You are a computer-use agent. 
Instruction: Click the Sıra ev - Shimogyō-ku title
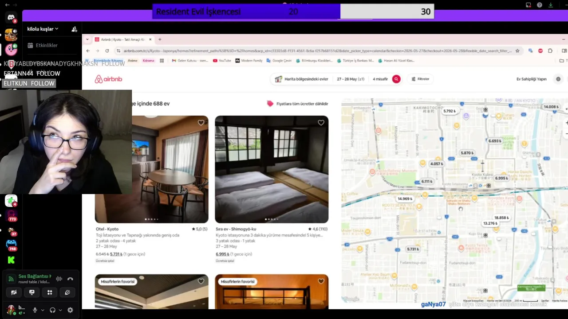pos(236,229)
